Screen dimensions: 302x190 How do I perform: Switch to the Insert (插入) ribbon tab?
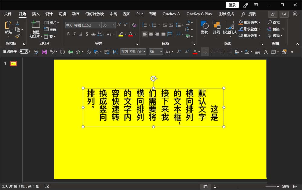click(35, 14)
